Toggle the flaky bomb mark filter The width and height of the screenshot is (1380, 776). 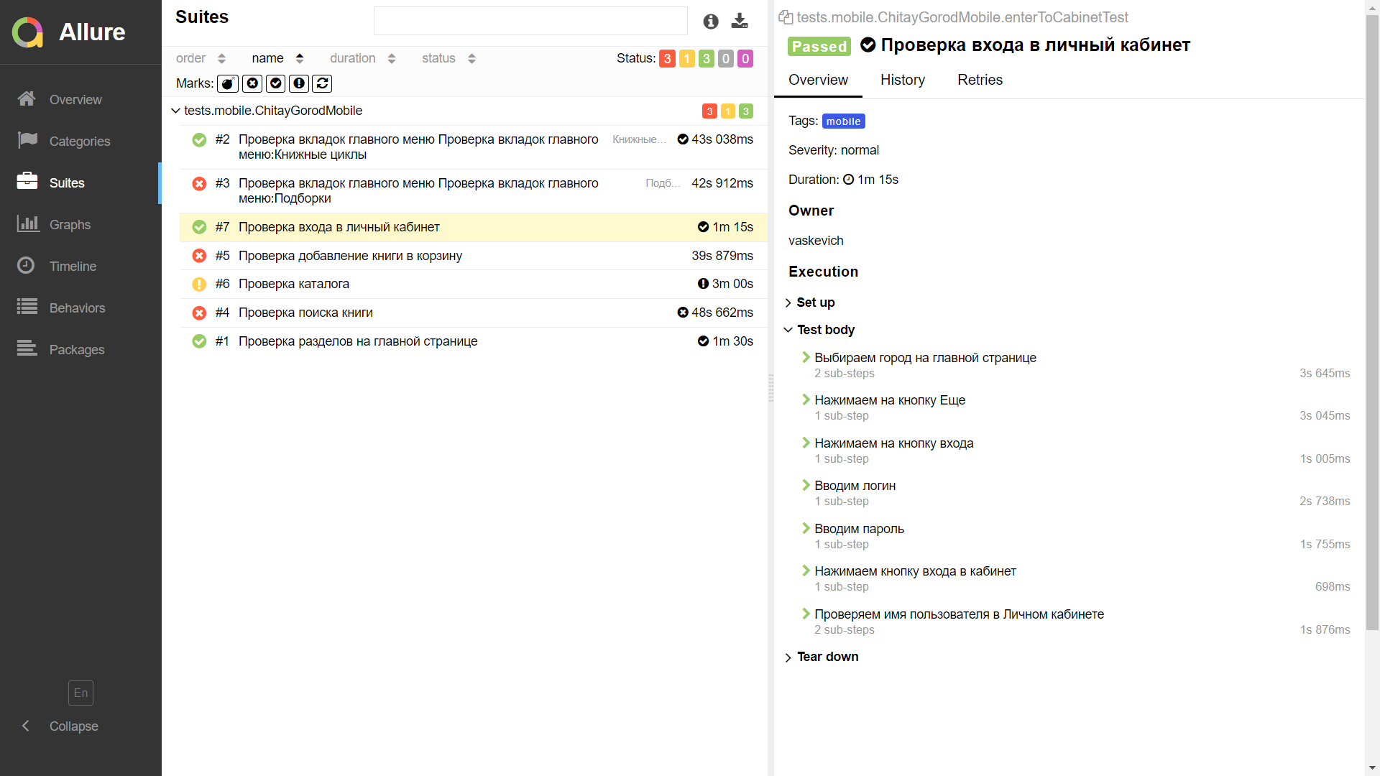click(x=227, y=83)
